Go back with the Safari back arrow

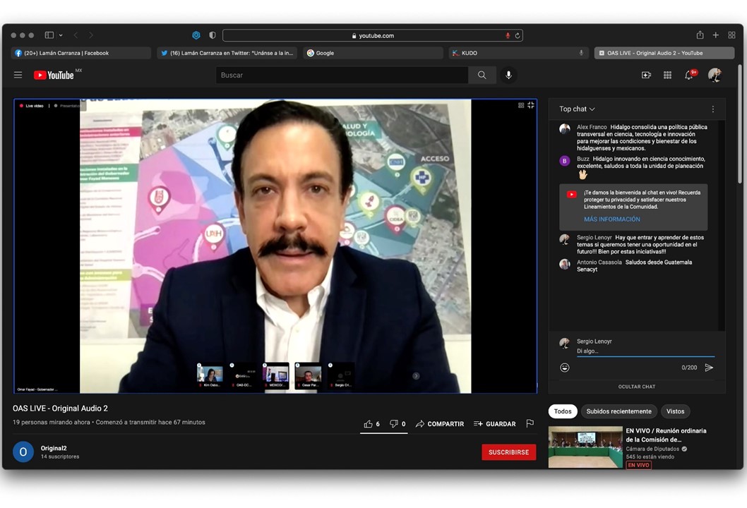point(76,35)
